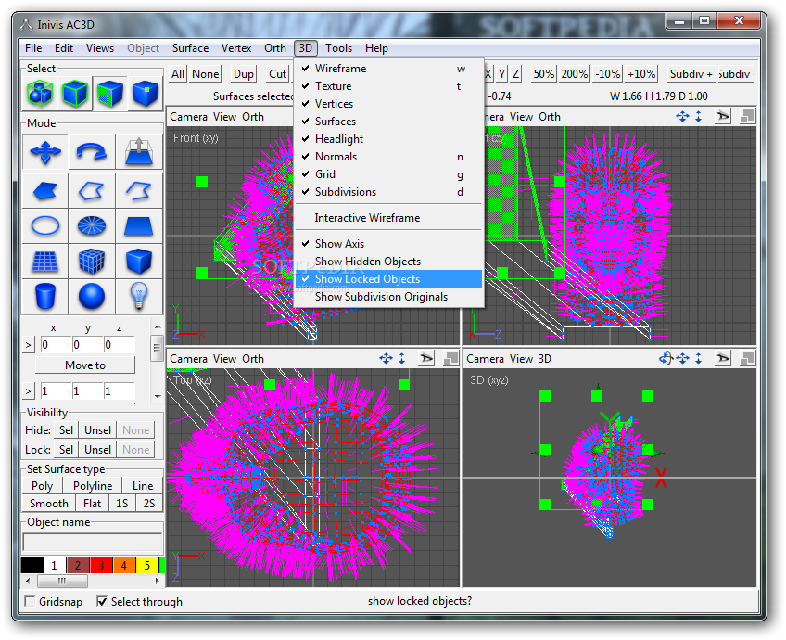Expand scale values with > button
Viewport: 786px width, 640px height.
click(29, 391)
